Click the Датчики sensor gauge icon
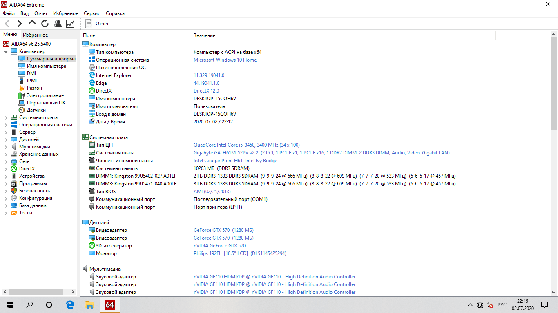558x313 pixels. click(22, 110)
